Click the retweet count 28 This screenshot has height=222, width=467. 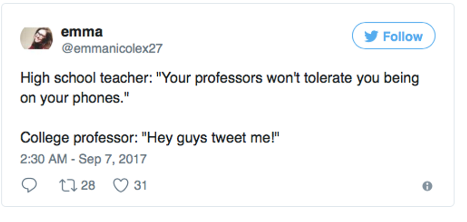(x=88, y=185)
